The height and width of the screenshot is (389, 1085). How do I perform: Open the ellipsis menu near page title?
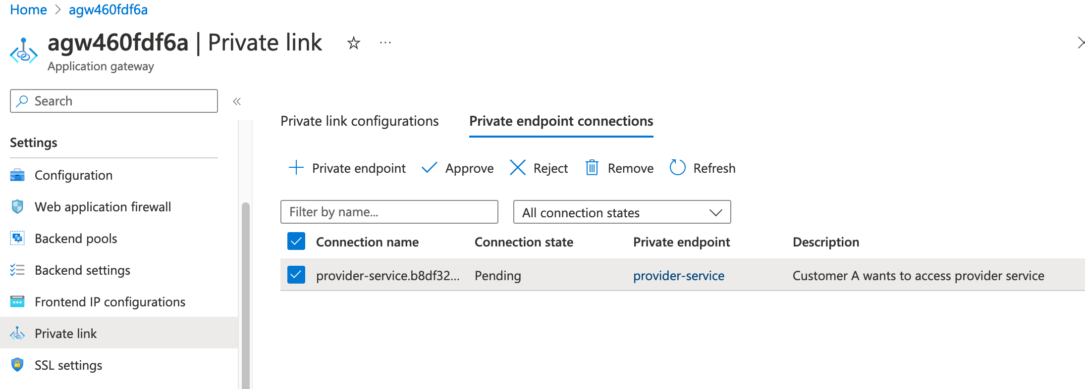(x=385, y=43)
